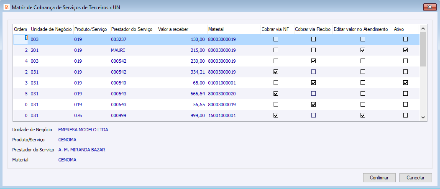Uncheck Cobrar via NF in the 334,21 row
Viewport: 440px width, 189px height.
276,72
